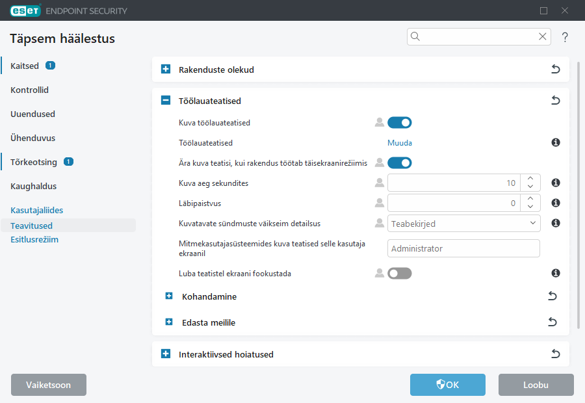Click Muuda link for Töölauateatised

tap(400, 143)
